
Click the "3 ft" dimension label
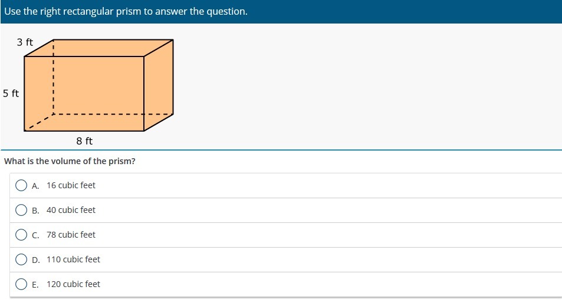(x=25, y=42)
